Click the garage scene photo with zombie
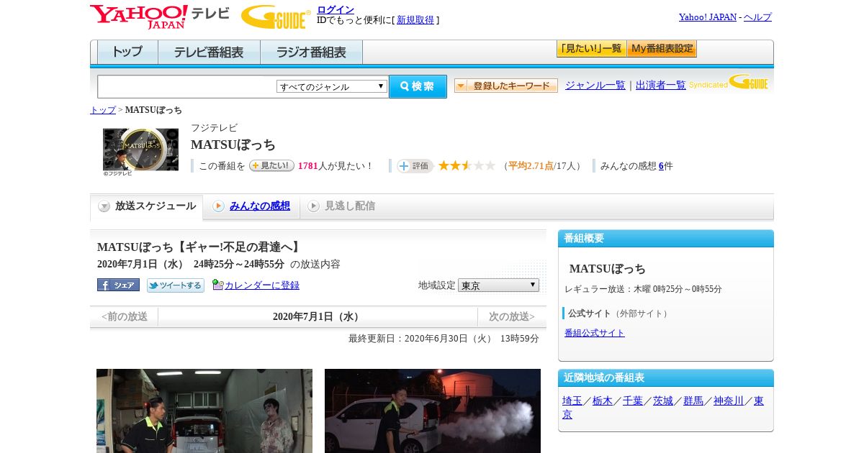Screen dimensions: 864x453 tap(204, 411)
